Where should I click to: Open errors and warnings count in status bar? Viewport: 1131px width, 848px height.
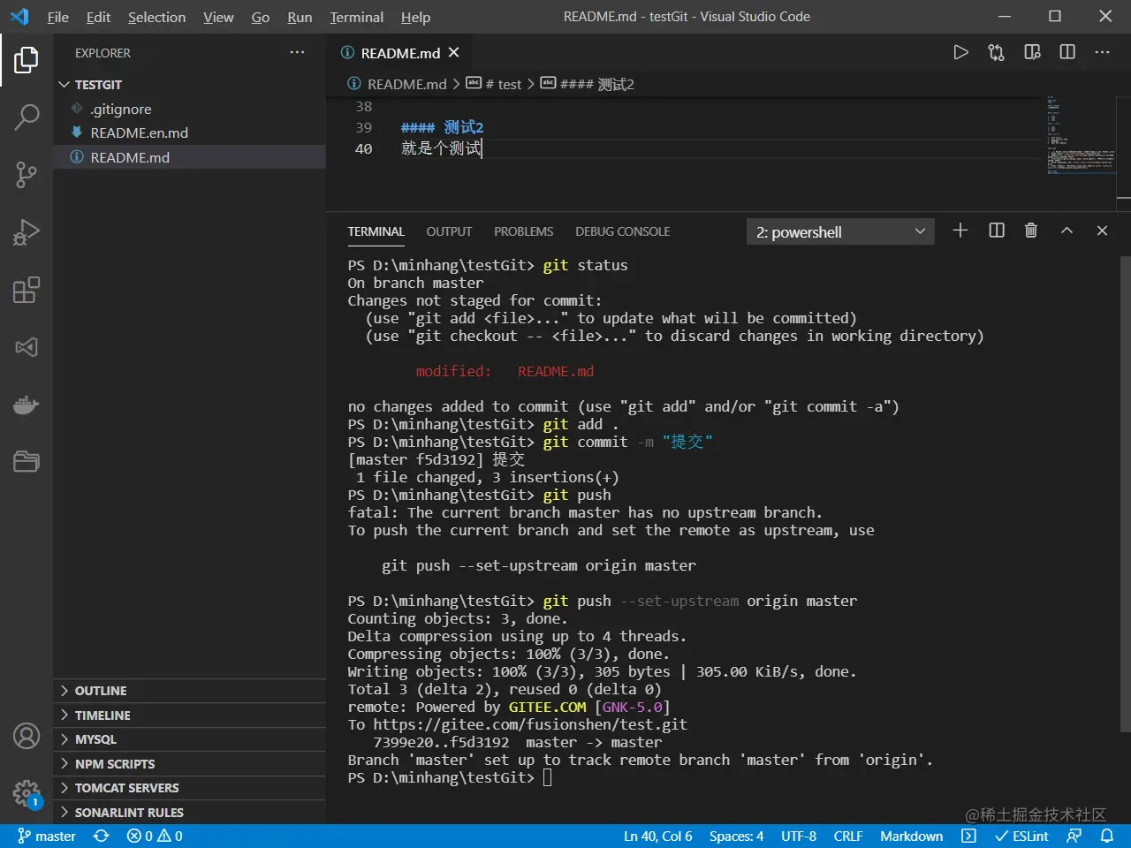pos(155,836)
